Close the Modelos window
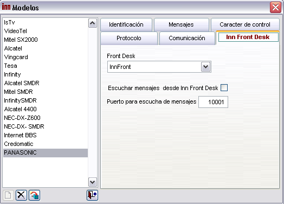 [x=275, y=7]
